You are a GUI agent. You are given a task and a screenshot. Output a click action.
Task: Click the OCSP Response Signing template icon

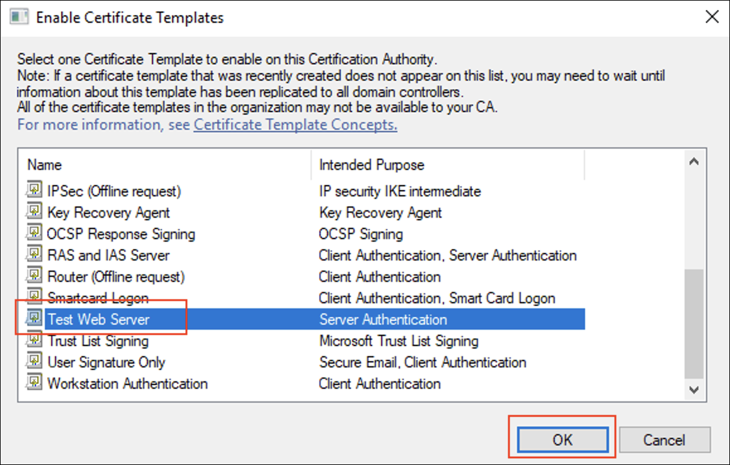click(x=34, y=233)
